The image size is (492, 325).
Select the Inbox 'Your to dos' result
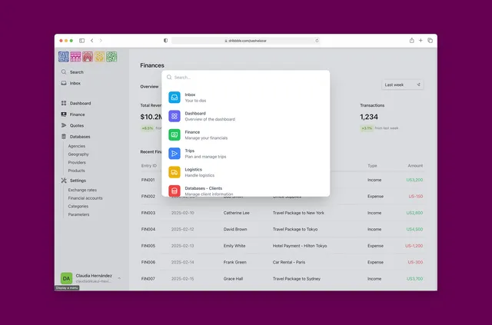[246, 98]
